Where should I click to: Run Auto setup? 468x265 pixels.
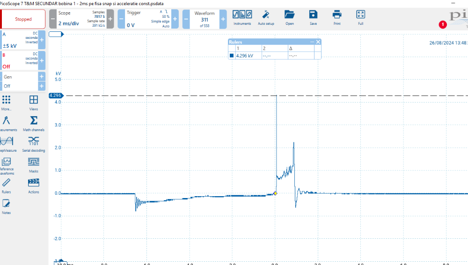tap(266, 17)
